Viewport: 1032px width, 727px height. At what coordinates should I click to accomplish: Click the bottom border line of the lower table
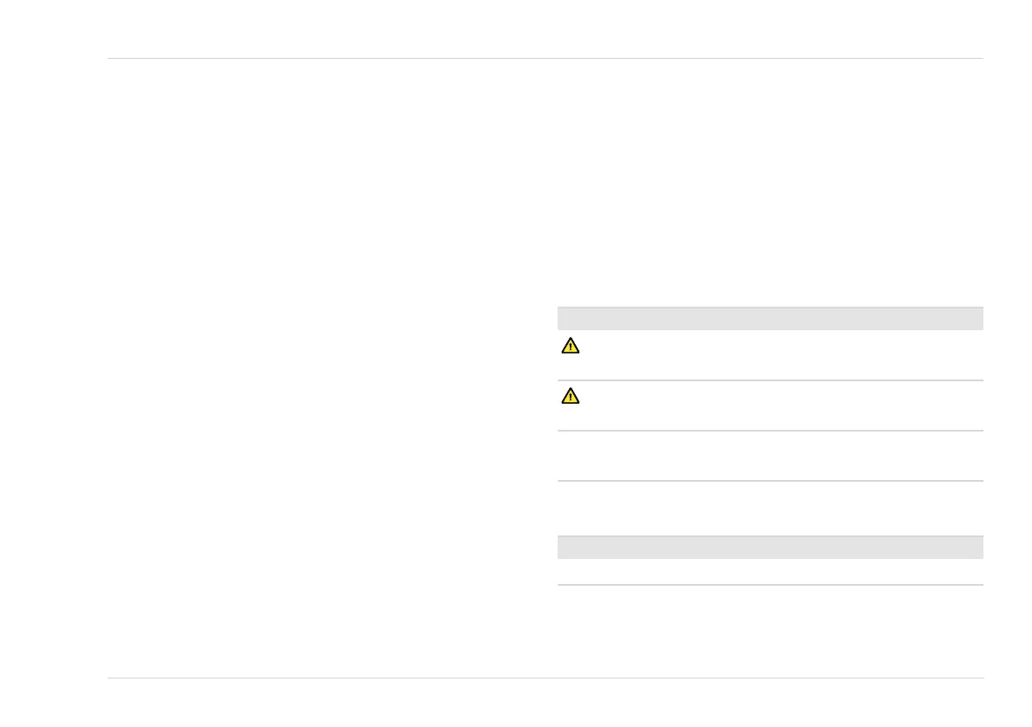(769, 585)
